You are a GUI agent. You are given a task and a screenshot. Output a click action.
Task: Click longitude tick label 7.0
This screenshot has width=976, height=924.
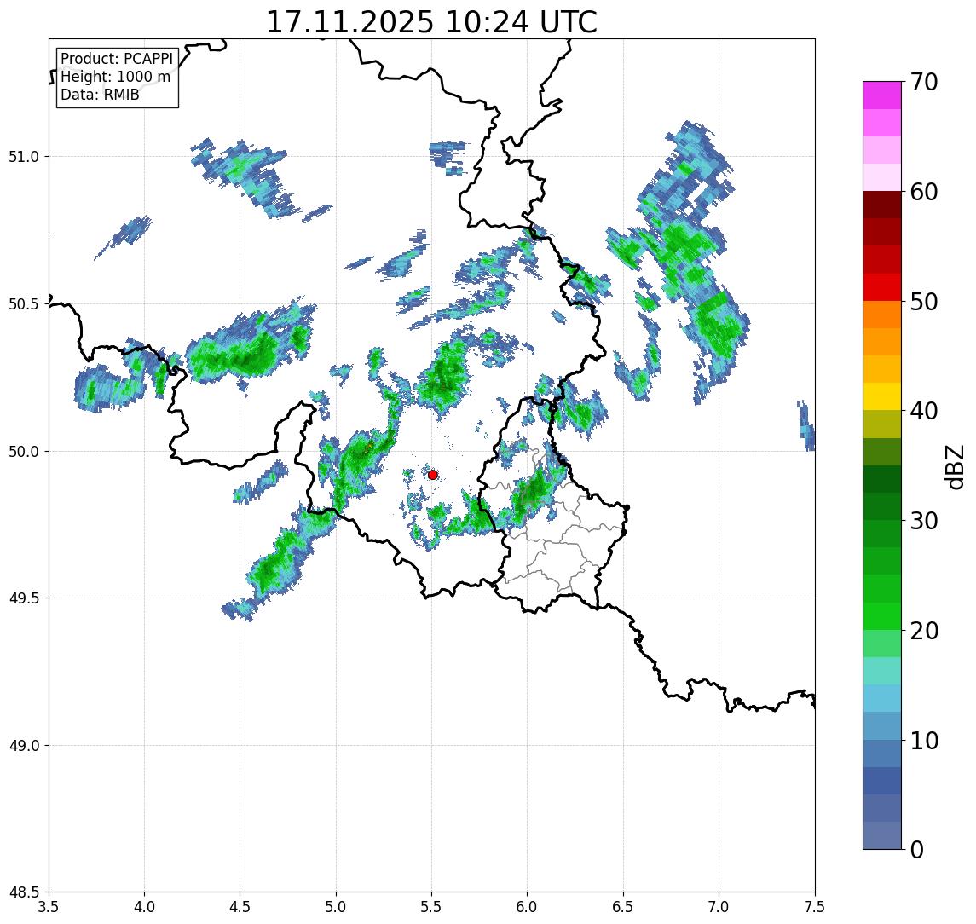point(719,907)
